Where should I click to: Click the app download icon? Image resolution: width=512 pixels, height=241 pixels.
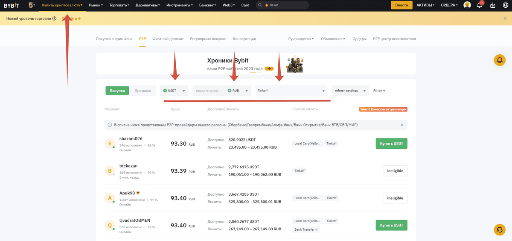tap(493, 5)
